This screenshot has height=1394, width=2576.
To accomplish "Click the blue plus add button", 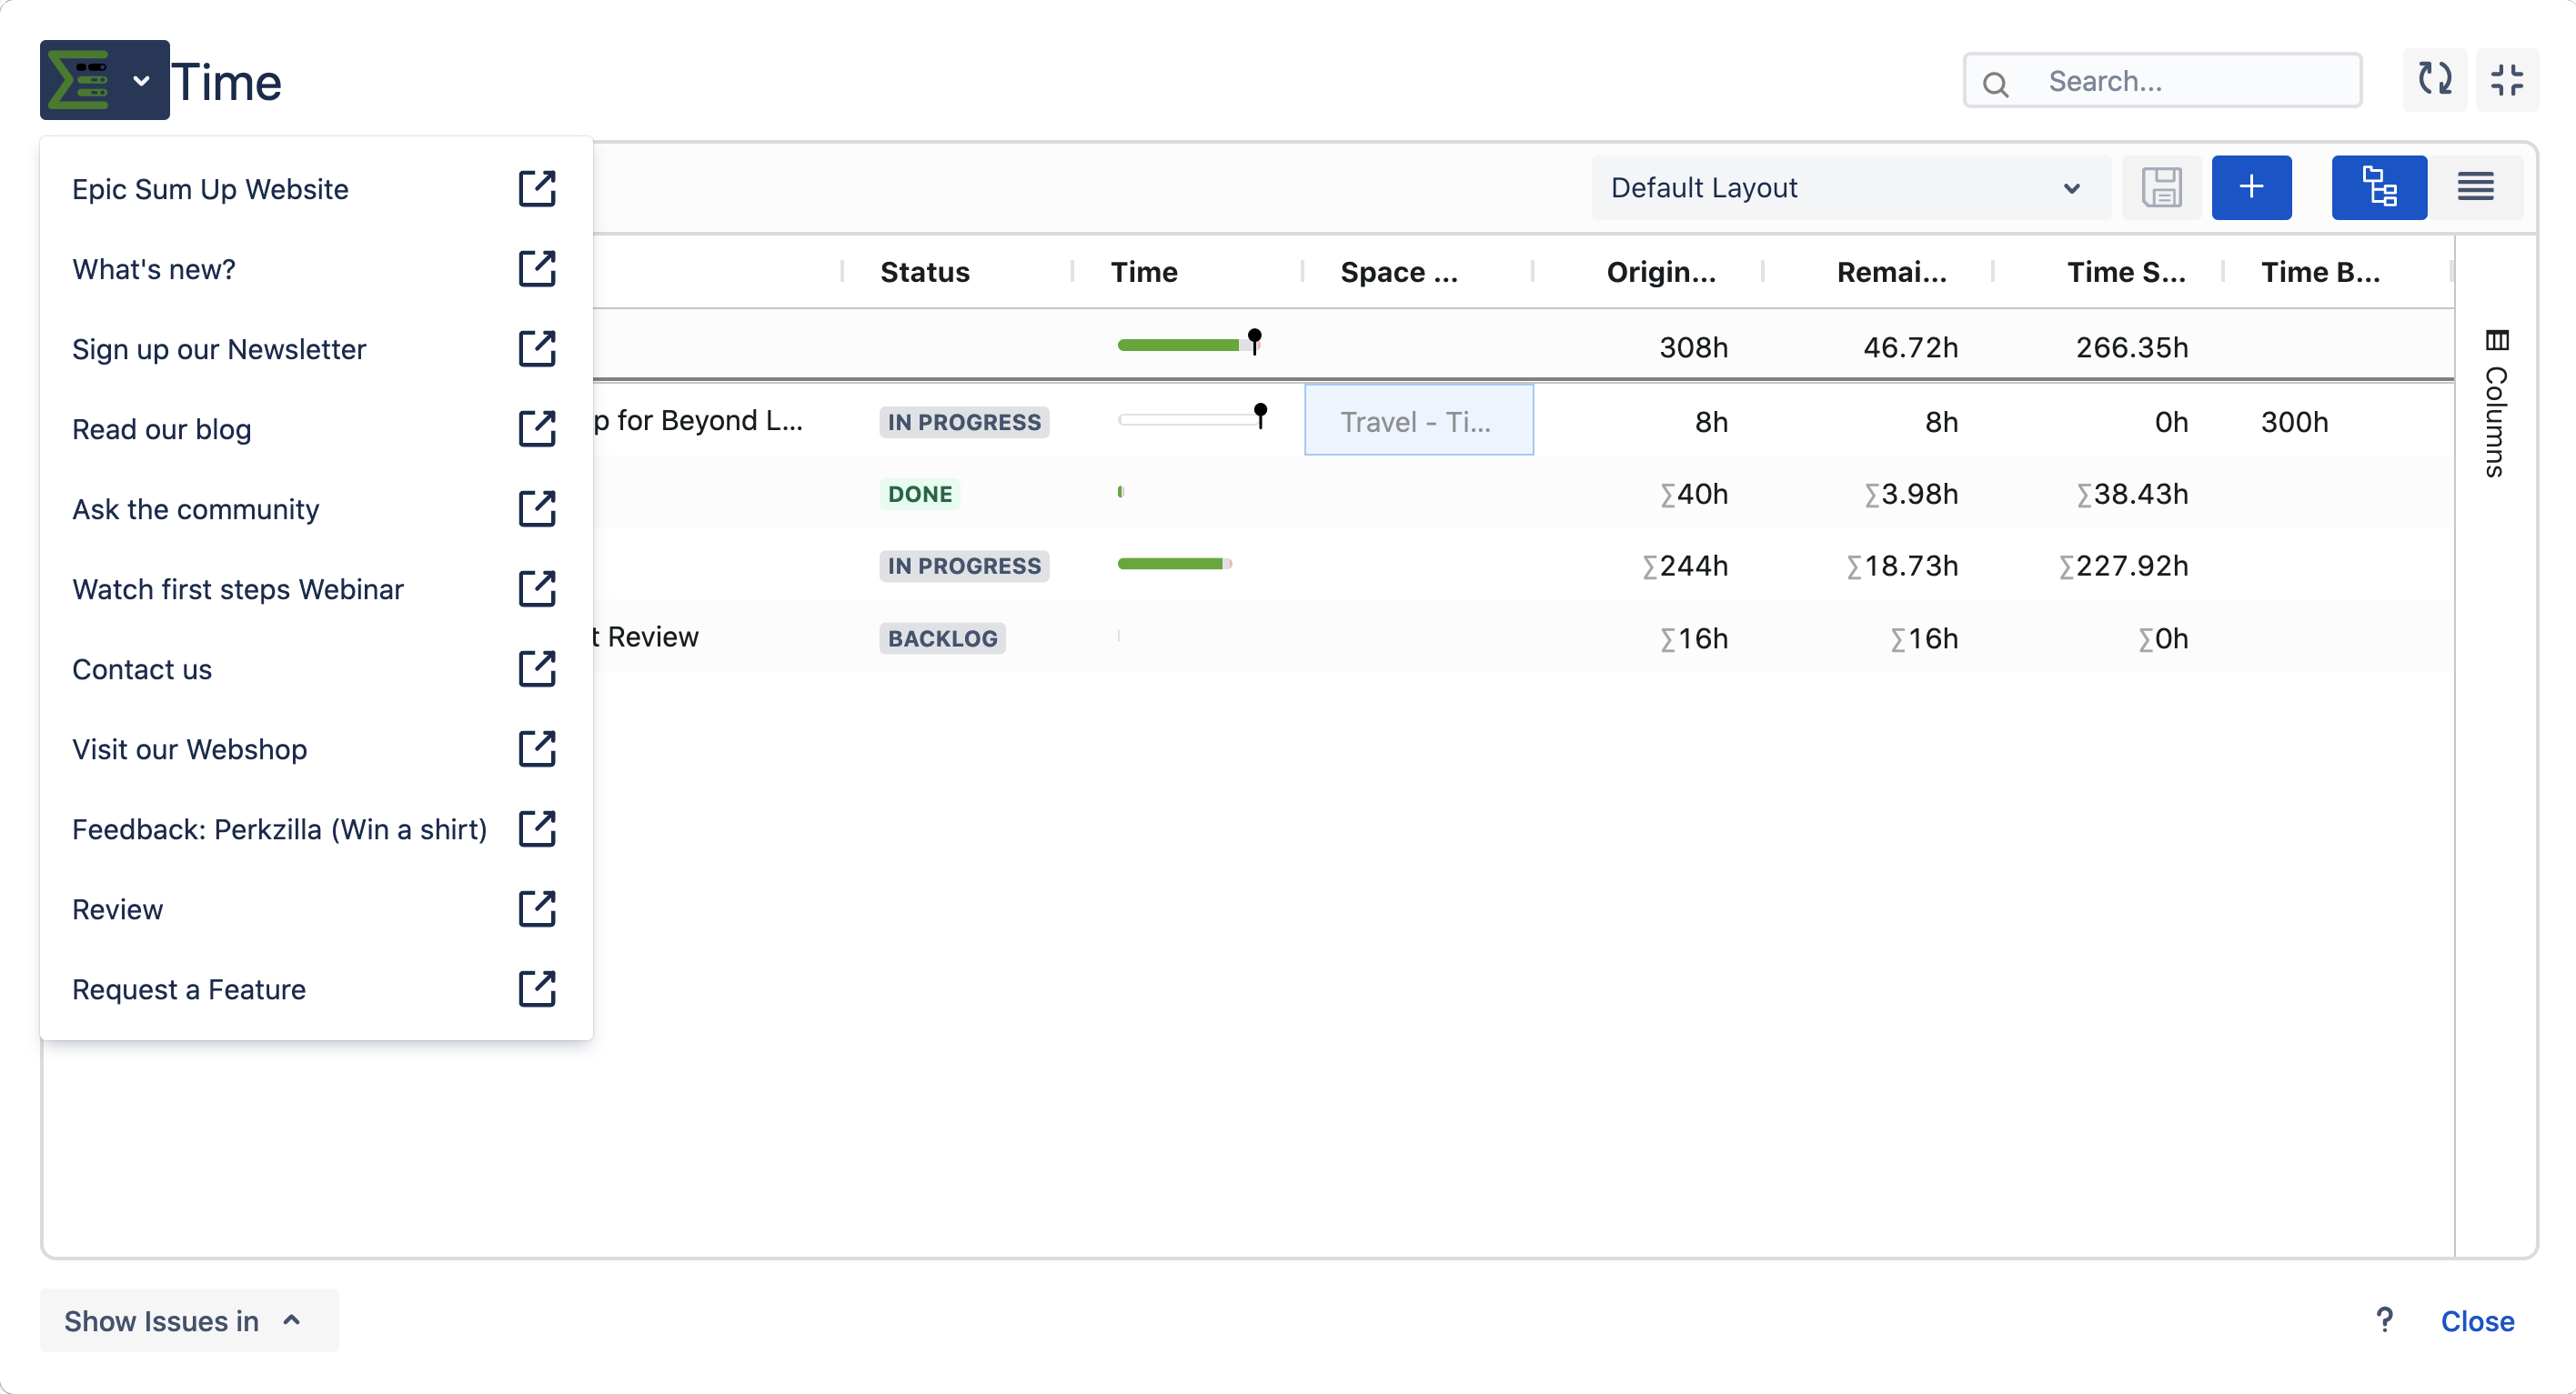I will coord(2251,187).
